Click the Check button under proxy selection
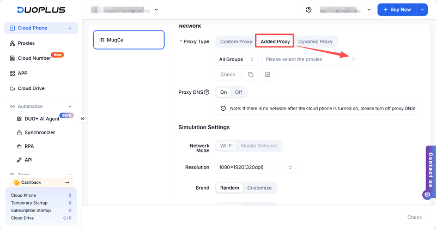The width and height of the screenshot is (436, 229). (x=228, y=75)
